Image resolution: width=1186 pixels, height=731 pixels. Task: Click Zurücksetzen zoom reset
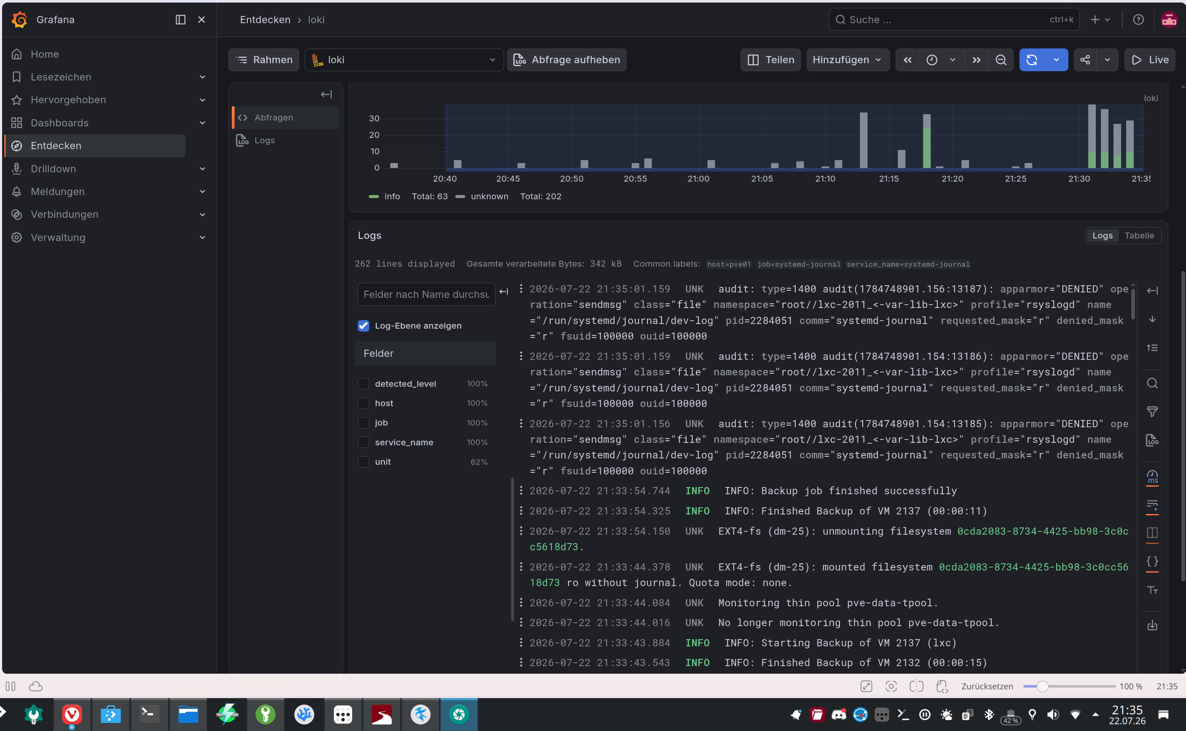coord(987,686)
